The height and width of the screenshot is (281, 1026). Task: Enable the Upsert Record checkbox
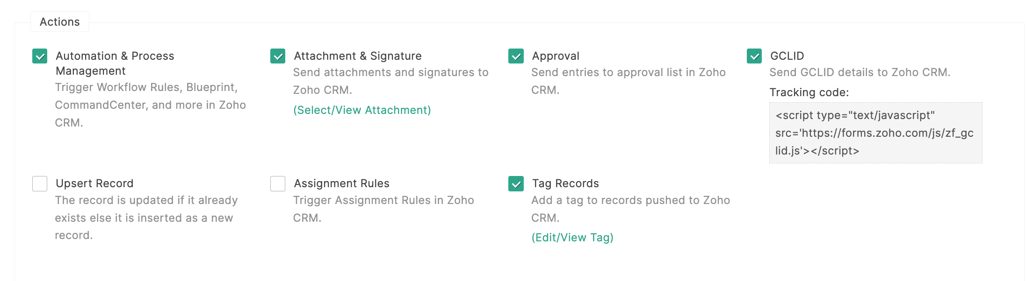coord(40,183)
